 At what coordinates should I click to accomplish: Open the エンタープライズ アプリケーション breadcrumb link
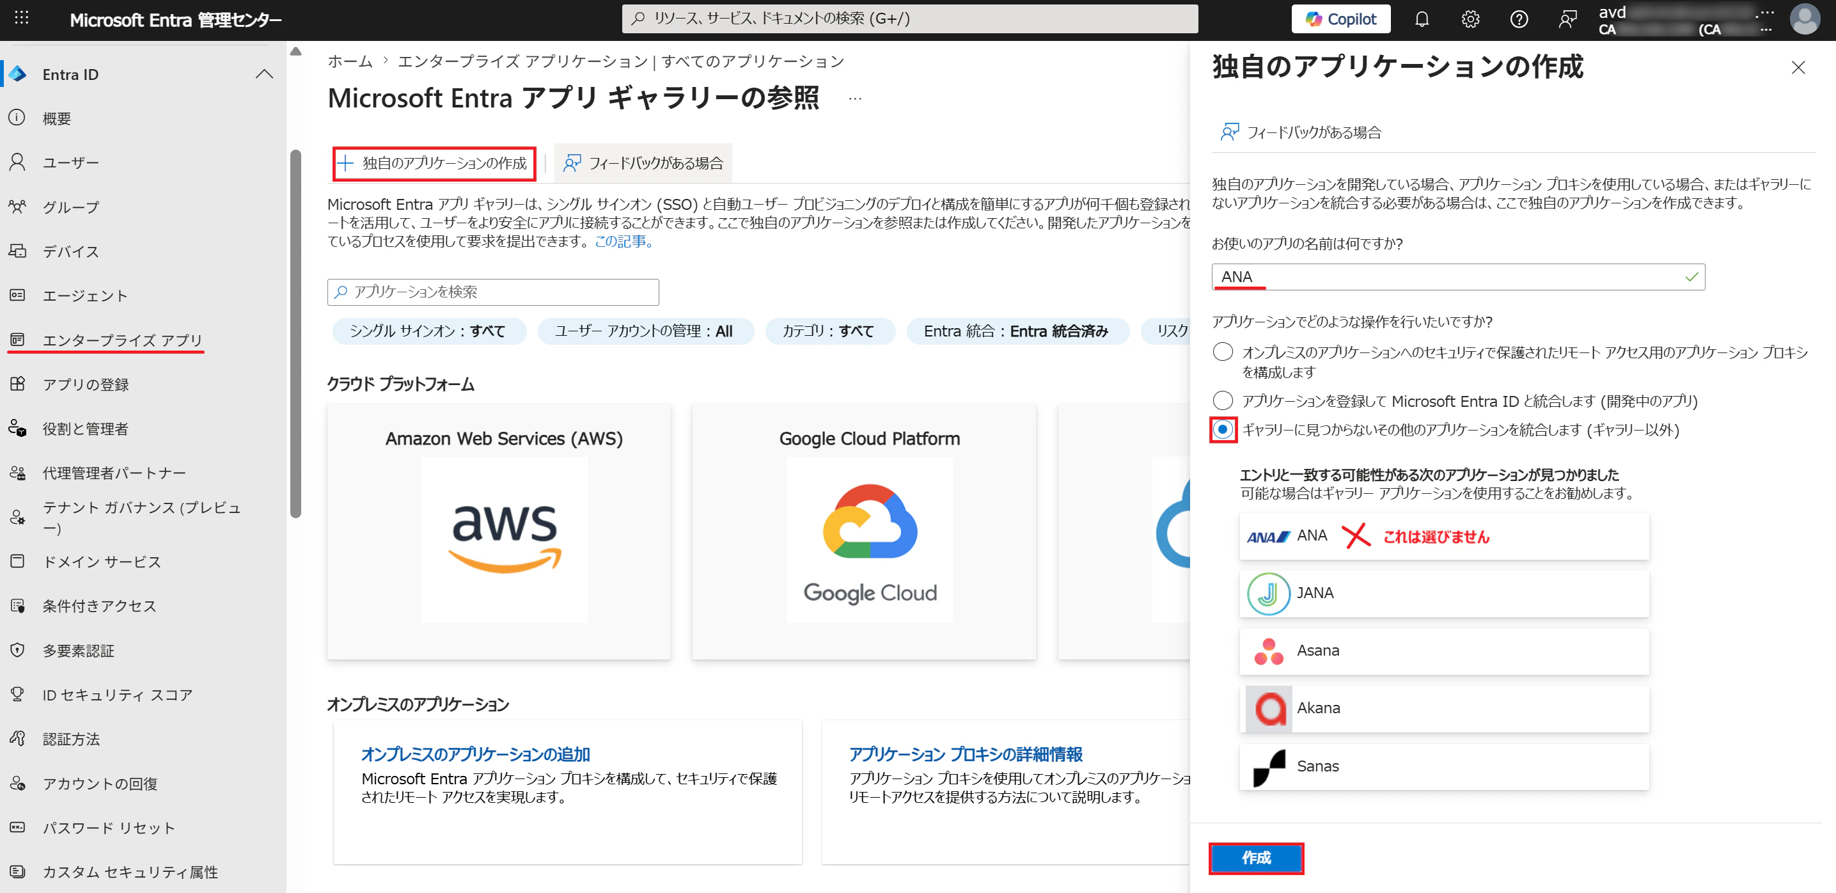click(x=522, y=61)
